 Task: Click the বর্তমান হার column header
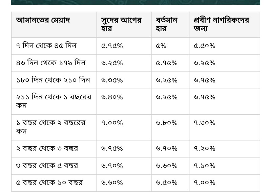click(x=170, y=25)
